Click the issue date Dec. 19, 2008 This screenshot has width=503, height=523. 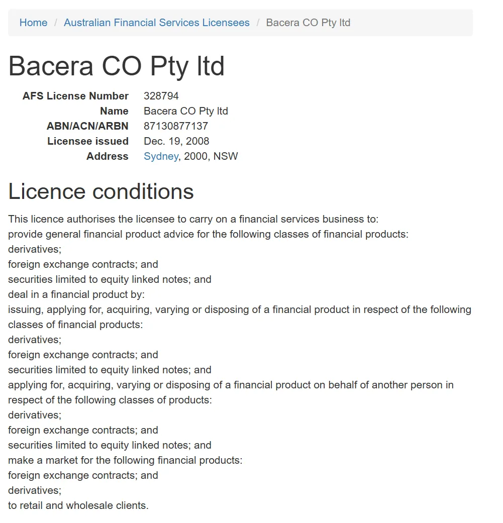(x=176, y=141)
